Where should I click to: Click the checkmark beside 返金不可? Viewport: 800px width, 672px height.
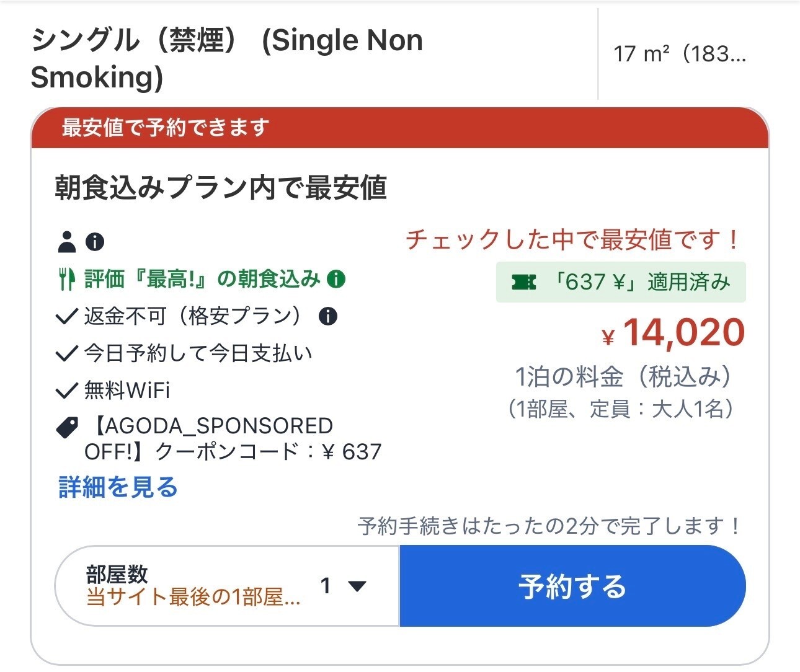point(66,317)
